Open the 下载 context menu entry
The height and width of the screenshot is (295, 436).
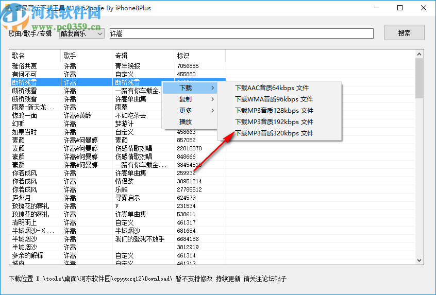point(190,88)
